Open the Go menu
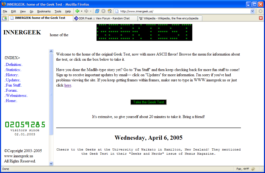 click(x=31, y=11)
